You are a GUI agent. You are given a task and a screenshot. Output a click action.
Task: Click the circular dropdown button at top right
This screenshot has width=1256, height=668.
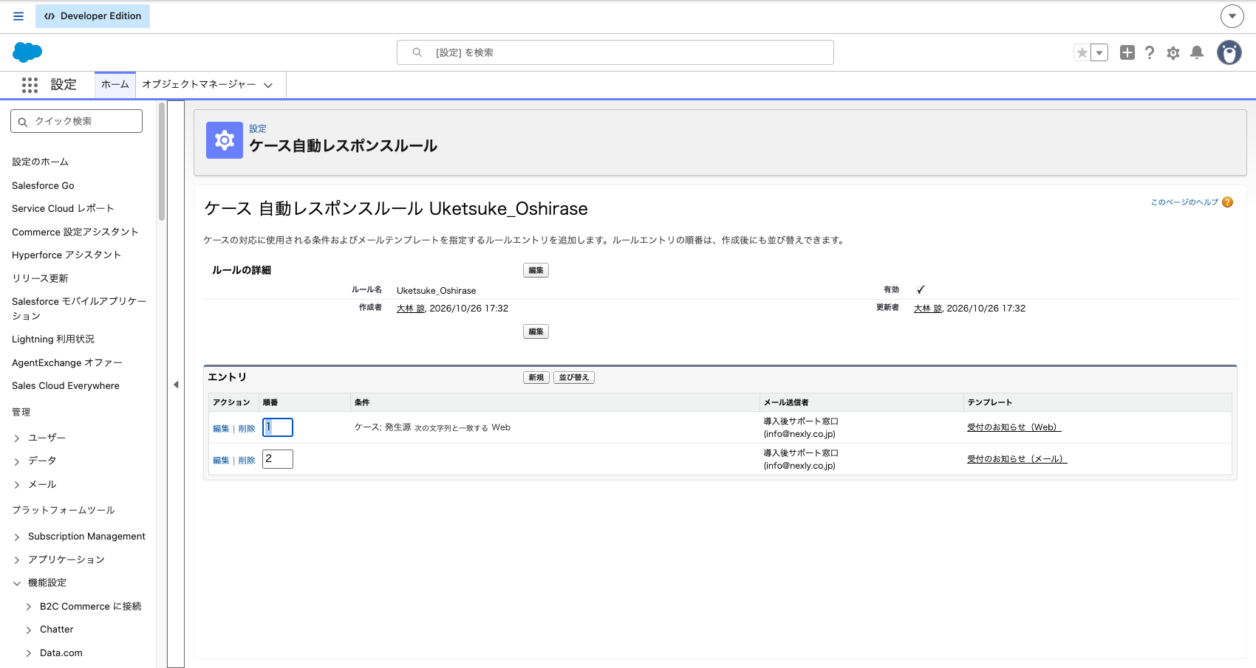click(x=1232, y=16)
